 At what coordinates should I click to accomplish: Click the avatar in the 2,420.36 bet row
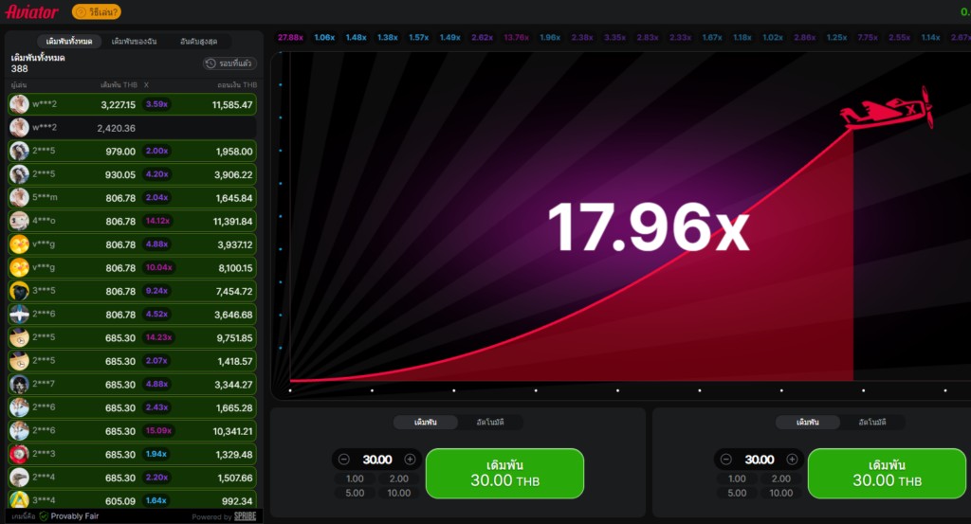pyautogui.click(x=19, y=127)
